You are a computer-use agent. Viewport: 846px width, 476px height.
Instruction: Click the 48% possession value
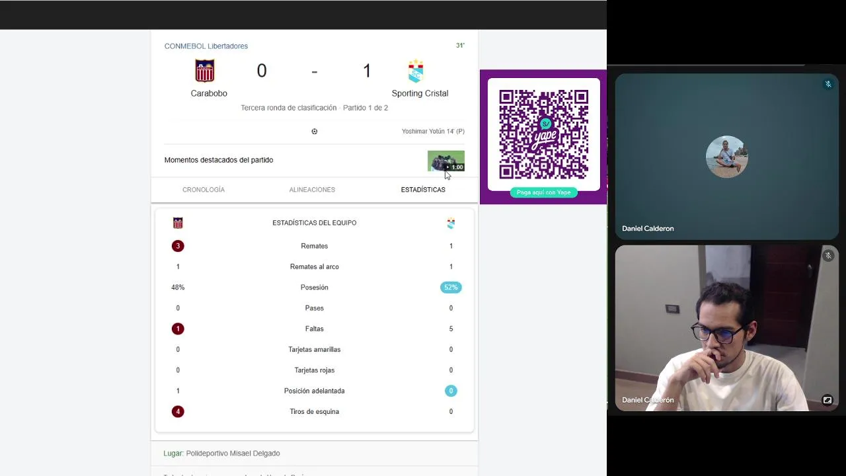pos(178,288)
